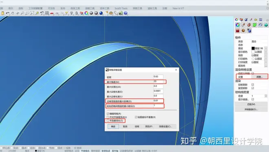Click the 调整... button in properties panel
This screenshot has width=269, height=152.
point(259,77)
